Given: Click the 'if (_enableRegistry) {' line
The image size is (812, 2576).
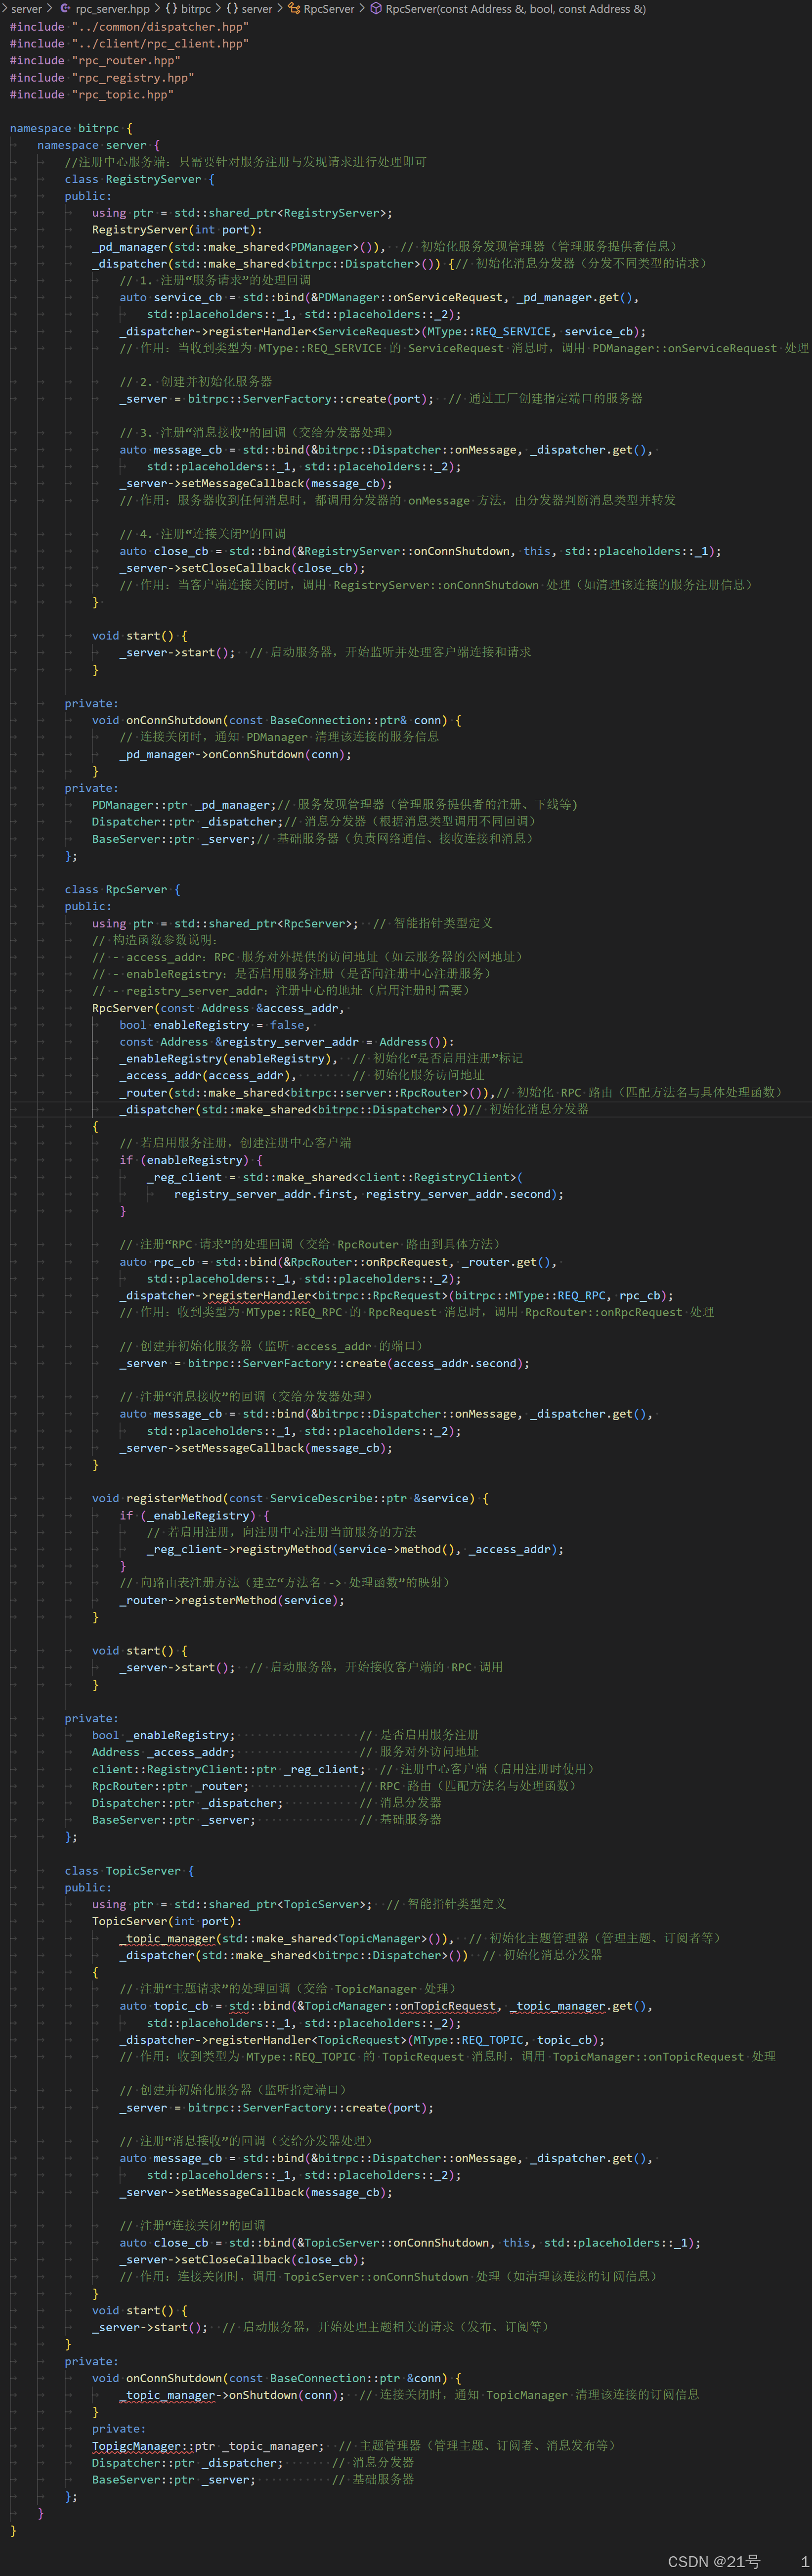Looking at the screenshot, I should point(194,1516).
